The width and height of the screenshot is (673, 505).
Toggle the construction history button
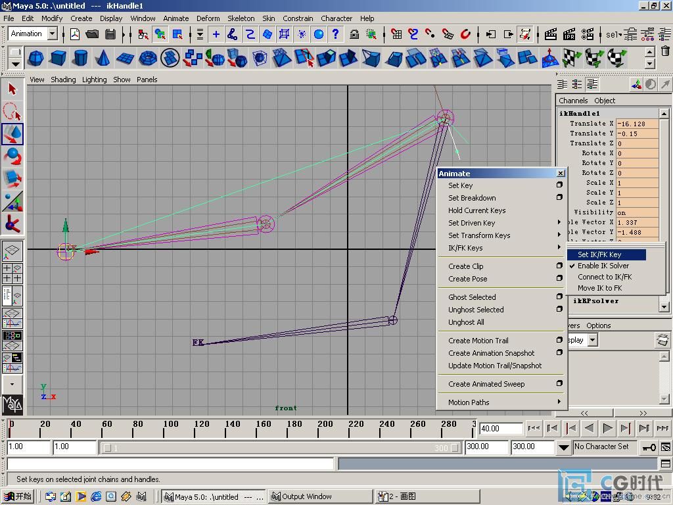[x=525, y=34]
